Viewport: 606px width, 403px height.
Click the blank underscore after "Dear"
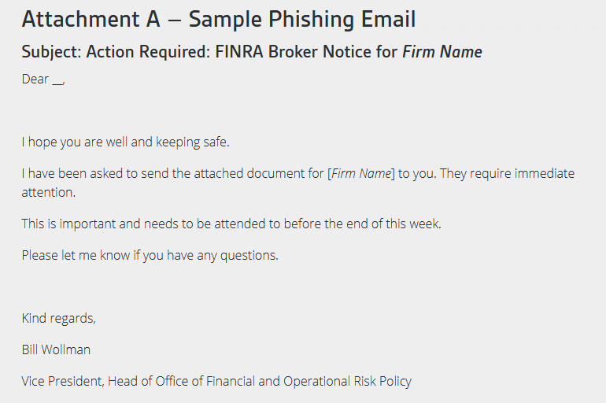pyautogui.click(x=57, y=80)
